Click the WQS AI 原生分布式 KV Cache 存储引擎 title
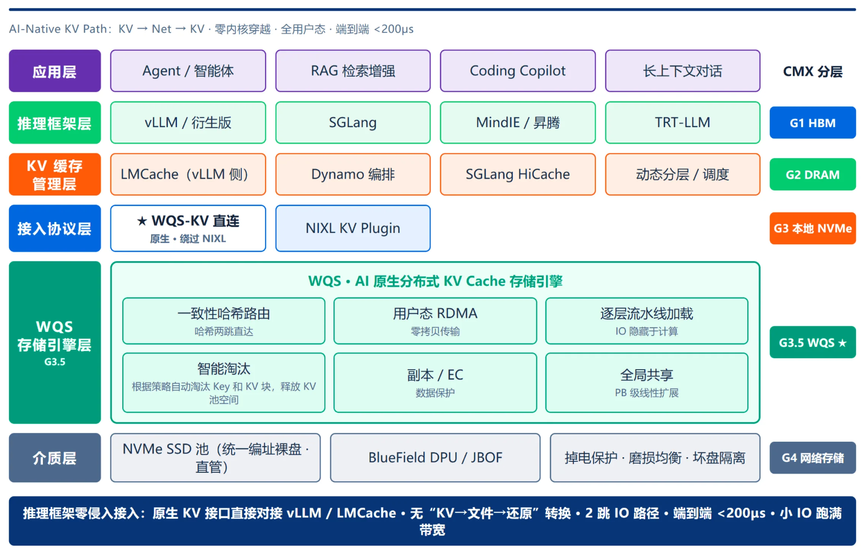 435,281
